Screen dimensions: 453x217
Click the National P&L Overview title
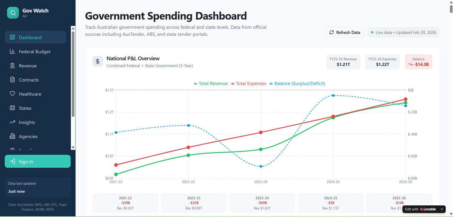pyautogui.click(x=133, y=58)
